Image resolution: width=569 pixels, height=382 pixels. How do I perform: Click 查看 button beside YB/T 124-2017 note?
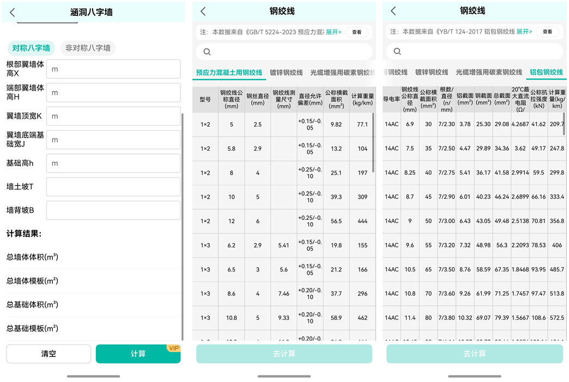pos(547,32)
